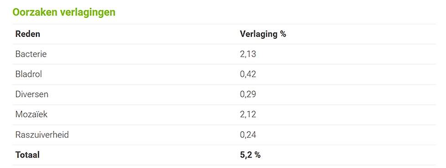Select the Totaal row label
Image resolution: width=446 pixels, height=168 pixels.
click(28, 155)
